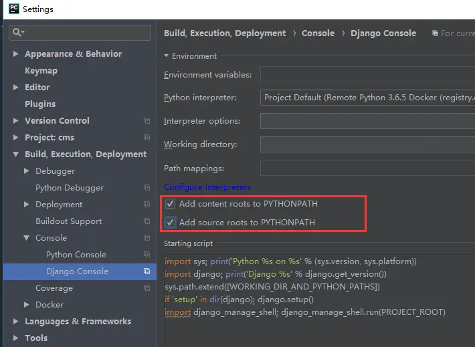
Task: Click project-level icon beside Django Console
Action: (147, 271)
